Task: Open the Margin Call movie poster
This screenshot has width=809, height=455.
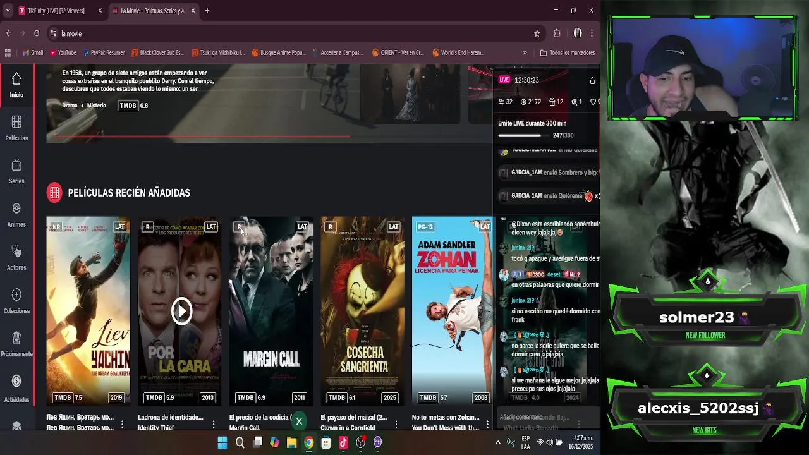Action: 271,311
